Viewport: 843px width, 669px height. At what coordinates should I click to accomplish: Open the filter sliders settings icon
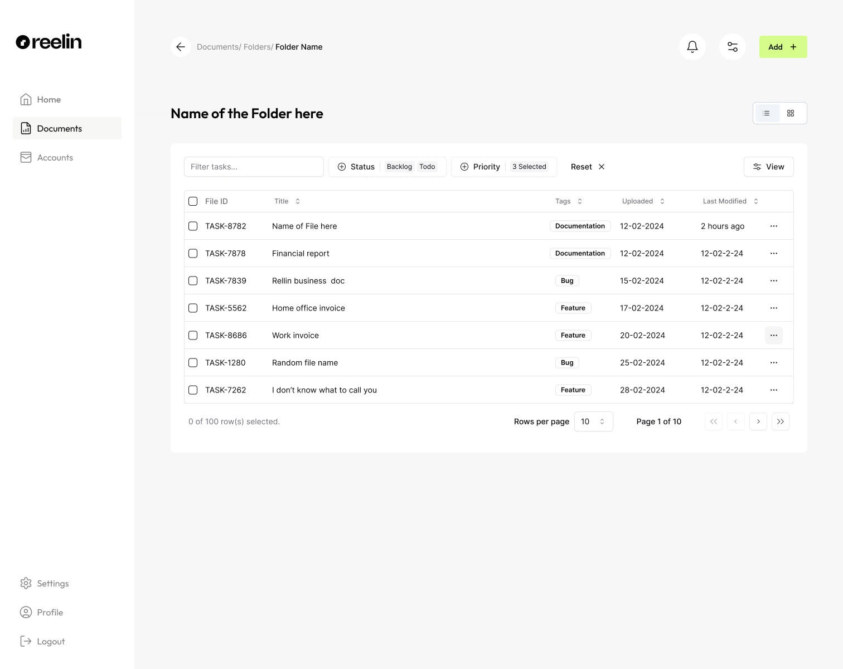(x=733, y=47)
